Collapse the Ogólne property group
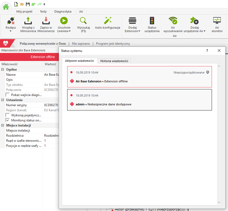This screenshot has height=211, width=228. point(3,70)
